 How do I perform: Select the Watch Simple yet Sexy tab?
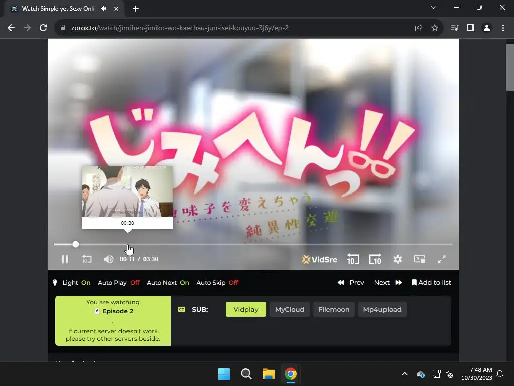point(64,9)
